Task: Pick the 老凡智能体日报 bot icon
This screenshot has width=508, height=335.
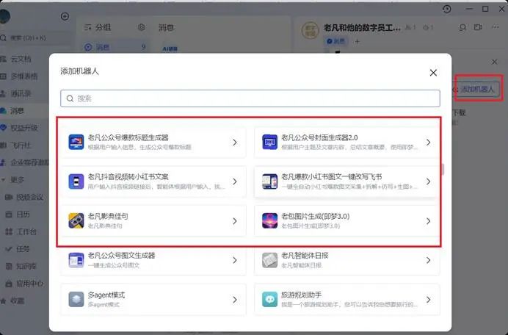Action: [269, 260]
